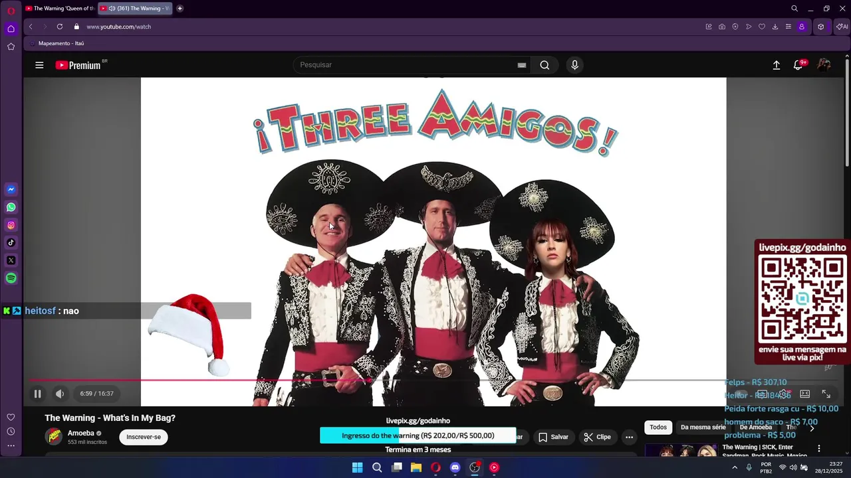The height and width of the screenshot is (478, 851).
Task: Open Discord from taskbar
Action: (455, 467)
